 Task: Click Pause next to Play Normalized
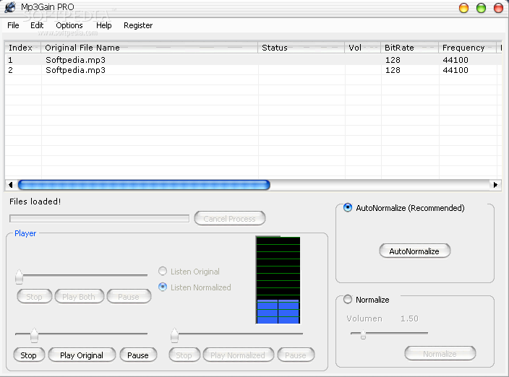(296, 355)
